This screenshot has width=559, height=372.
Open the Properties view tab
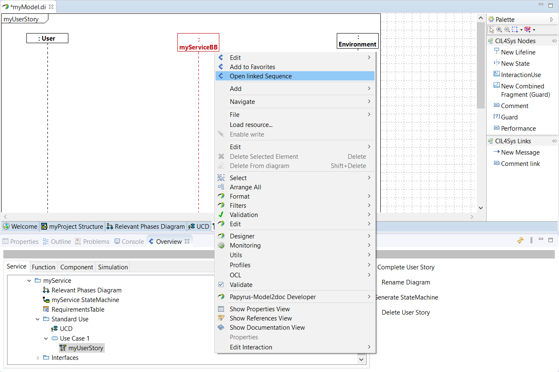point(21,242)
